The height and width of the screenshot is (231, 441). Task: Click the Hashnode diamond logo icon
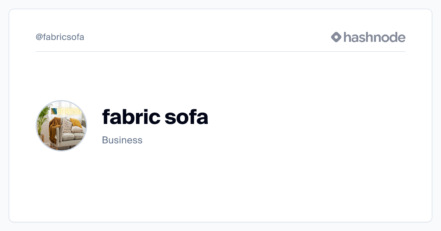[336, 37]
